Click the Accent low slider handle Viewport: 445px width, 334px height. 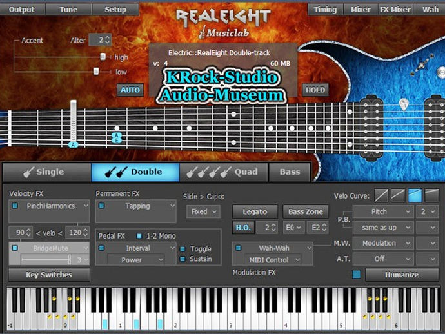pos(96,71)
